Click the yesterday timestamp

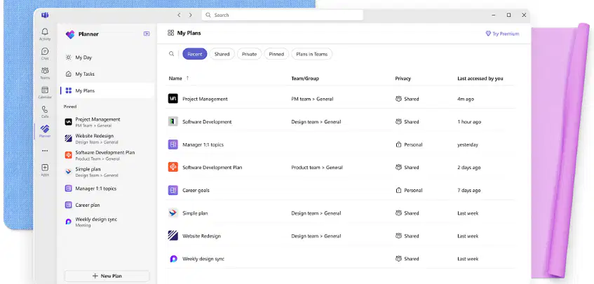click(x=468, y=144)
